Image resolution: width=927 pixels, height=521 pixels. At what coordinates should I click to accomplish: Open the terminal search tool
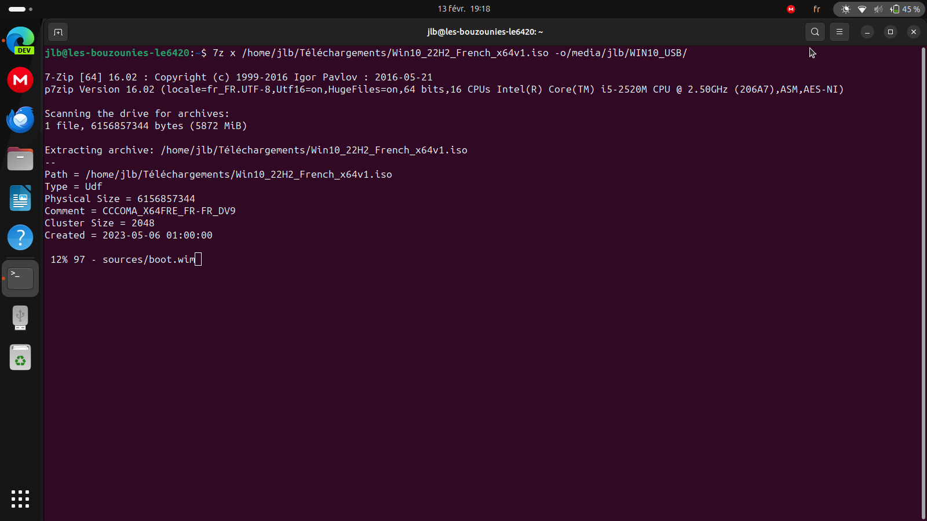click(x=815, y=32)
